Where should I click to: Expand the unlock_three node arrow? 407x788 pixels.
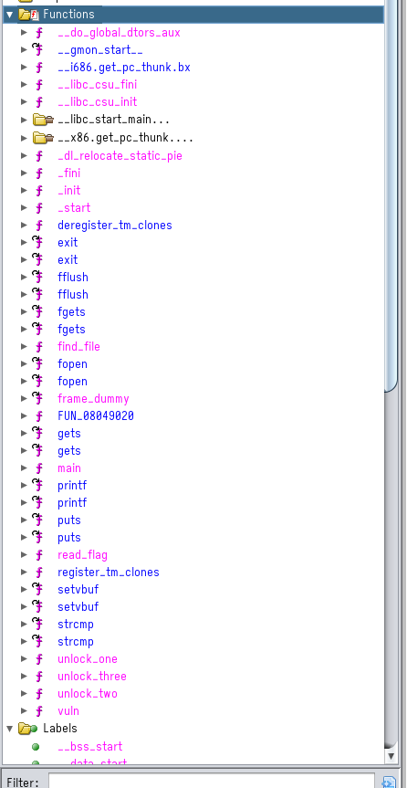coord(24,677)
